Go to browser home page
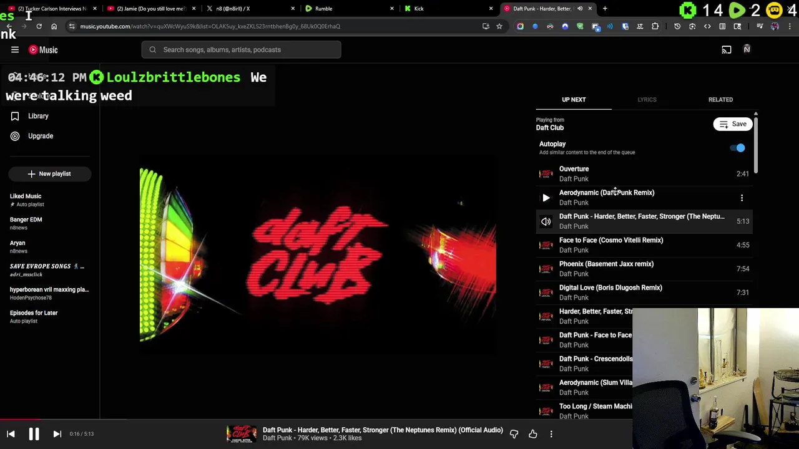Image resolution: width=799 pixels, height=449 pixels. (x=54, y=26)
